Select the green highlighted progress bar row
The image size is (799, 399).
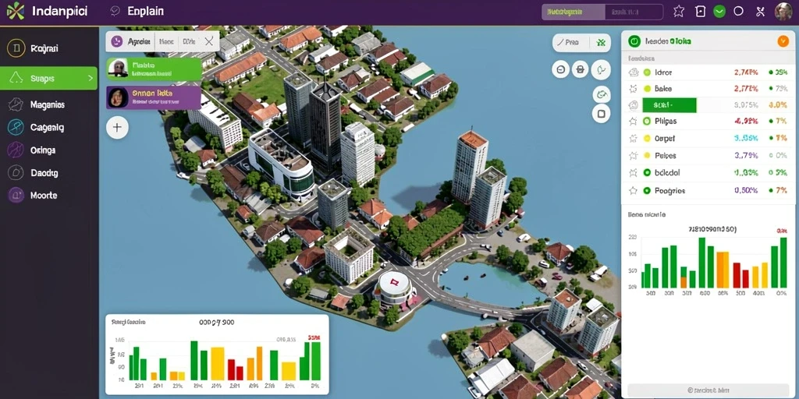669,105
